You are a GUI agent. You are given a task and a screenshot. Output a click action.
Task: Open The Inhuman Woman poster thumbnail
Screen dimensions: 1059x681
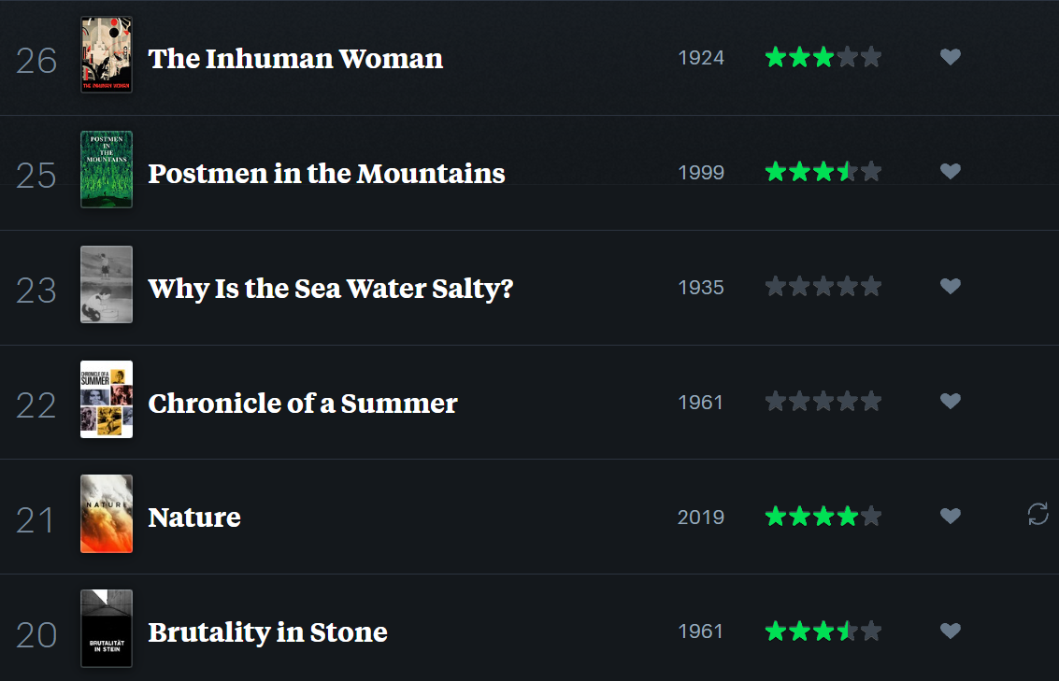[x=107, y=55]
